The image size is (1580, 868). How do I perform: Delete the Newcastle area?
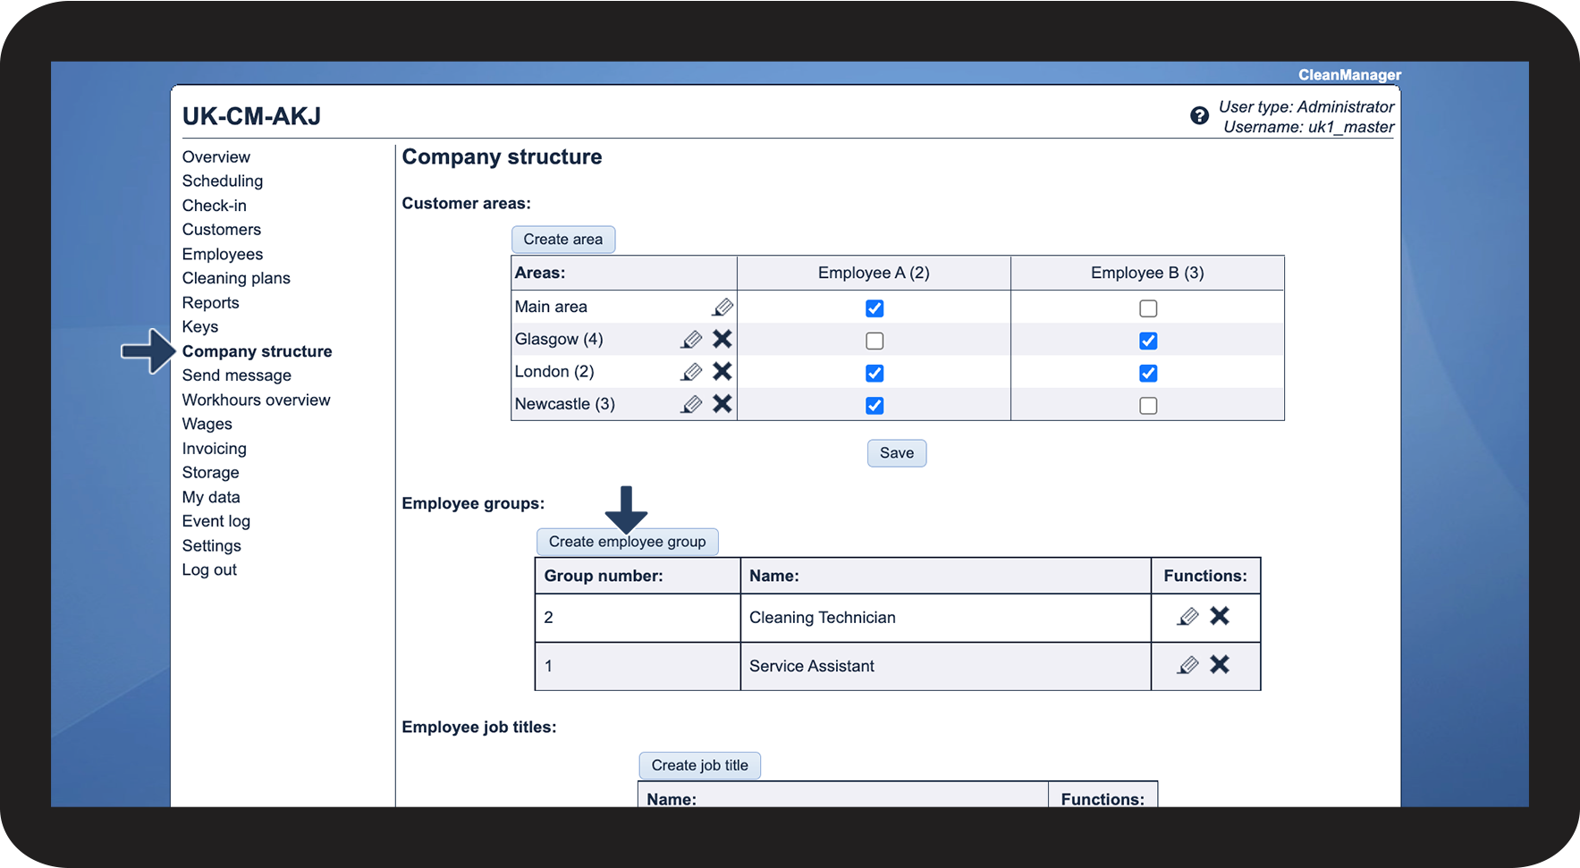[722, 404]
